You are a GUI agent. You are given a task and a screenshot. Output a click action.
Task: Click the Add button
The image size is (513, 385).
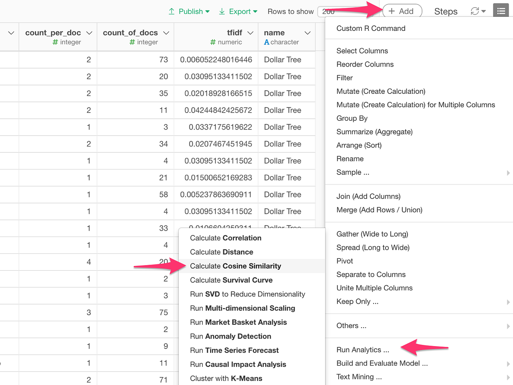point(402,11)
